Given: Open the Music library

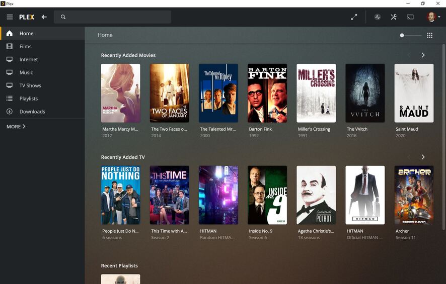Looking at the screenshot, I should pos(42,72).
